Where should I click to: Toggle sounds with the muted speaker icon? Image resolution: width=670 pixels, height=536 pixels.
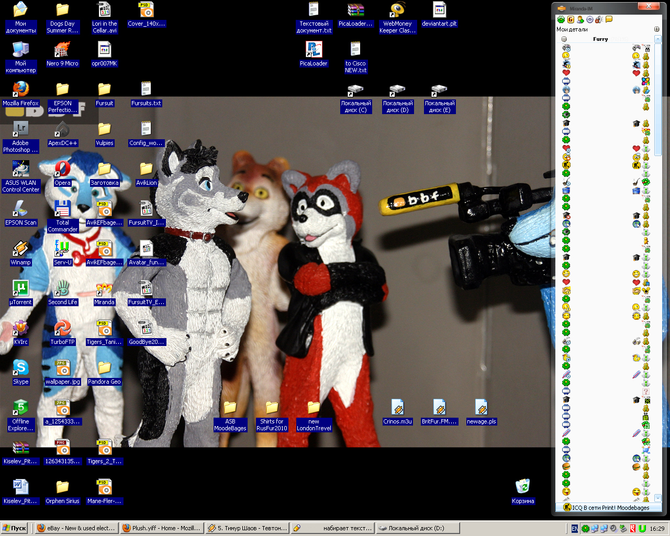click(x=599, y=19)
